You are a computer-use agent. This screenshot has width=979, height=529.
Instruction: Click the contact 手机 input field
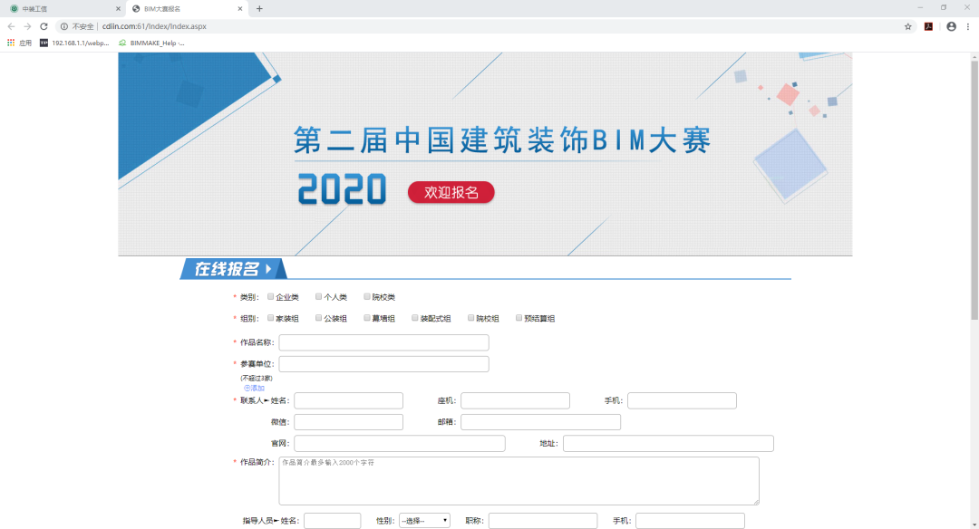682,400
